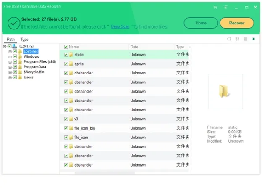Open the Deep Scan link

121,26
